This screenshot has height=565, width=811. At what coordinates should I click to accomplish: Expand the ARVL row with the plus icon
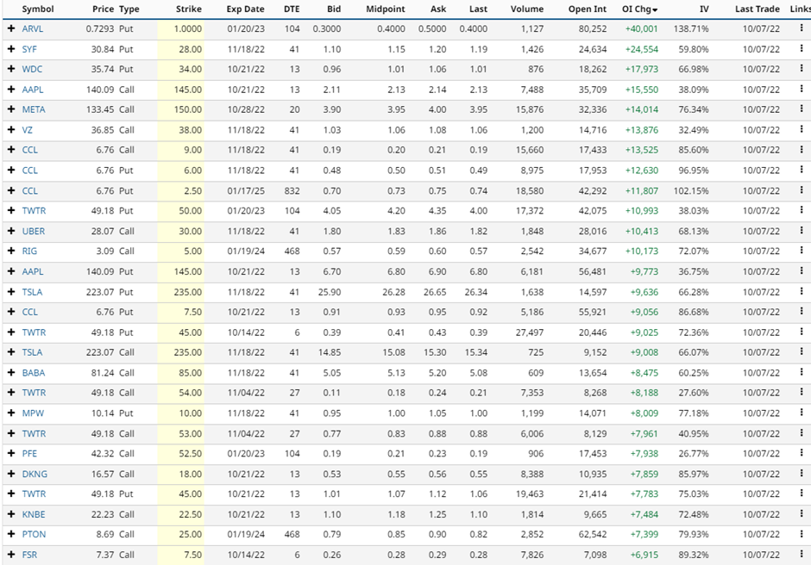coord(11,28)
